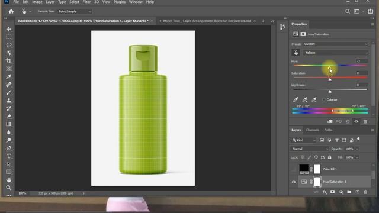Select the Pen tool
Viewport: 379px width, 213px height.
[9, 148]
